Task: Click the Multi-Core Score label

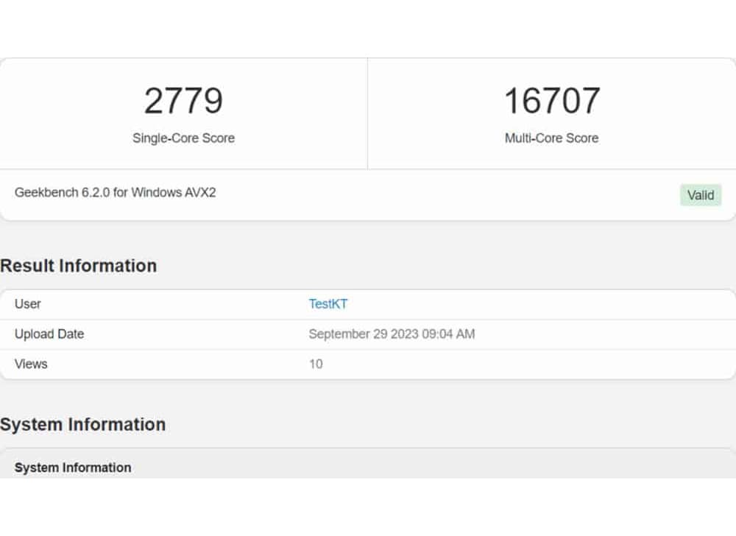Action: click(552, 138)
